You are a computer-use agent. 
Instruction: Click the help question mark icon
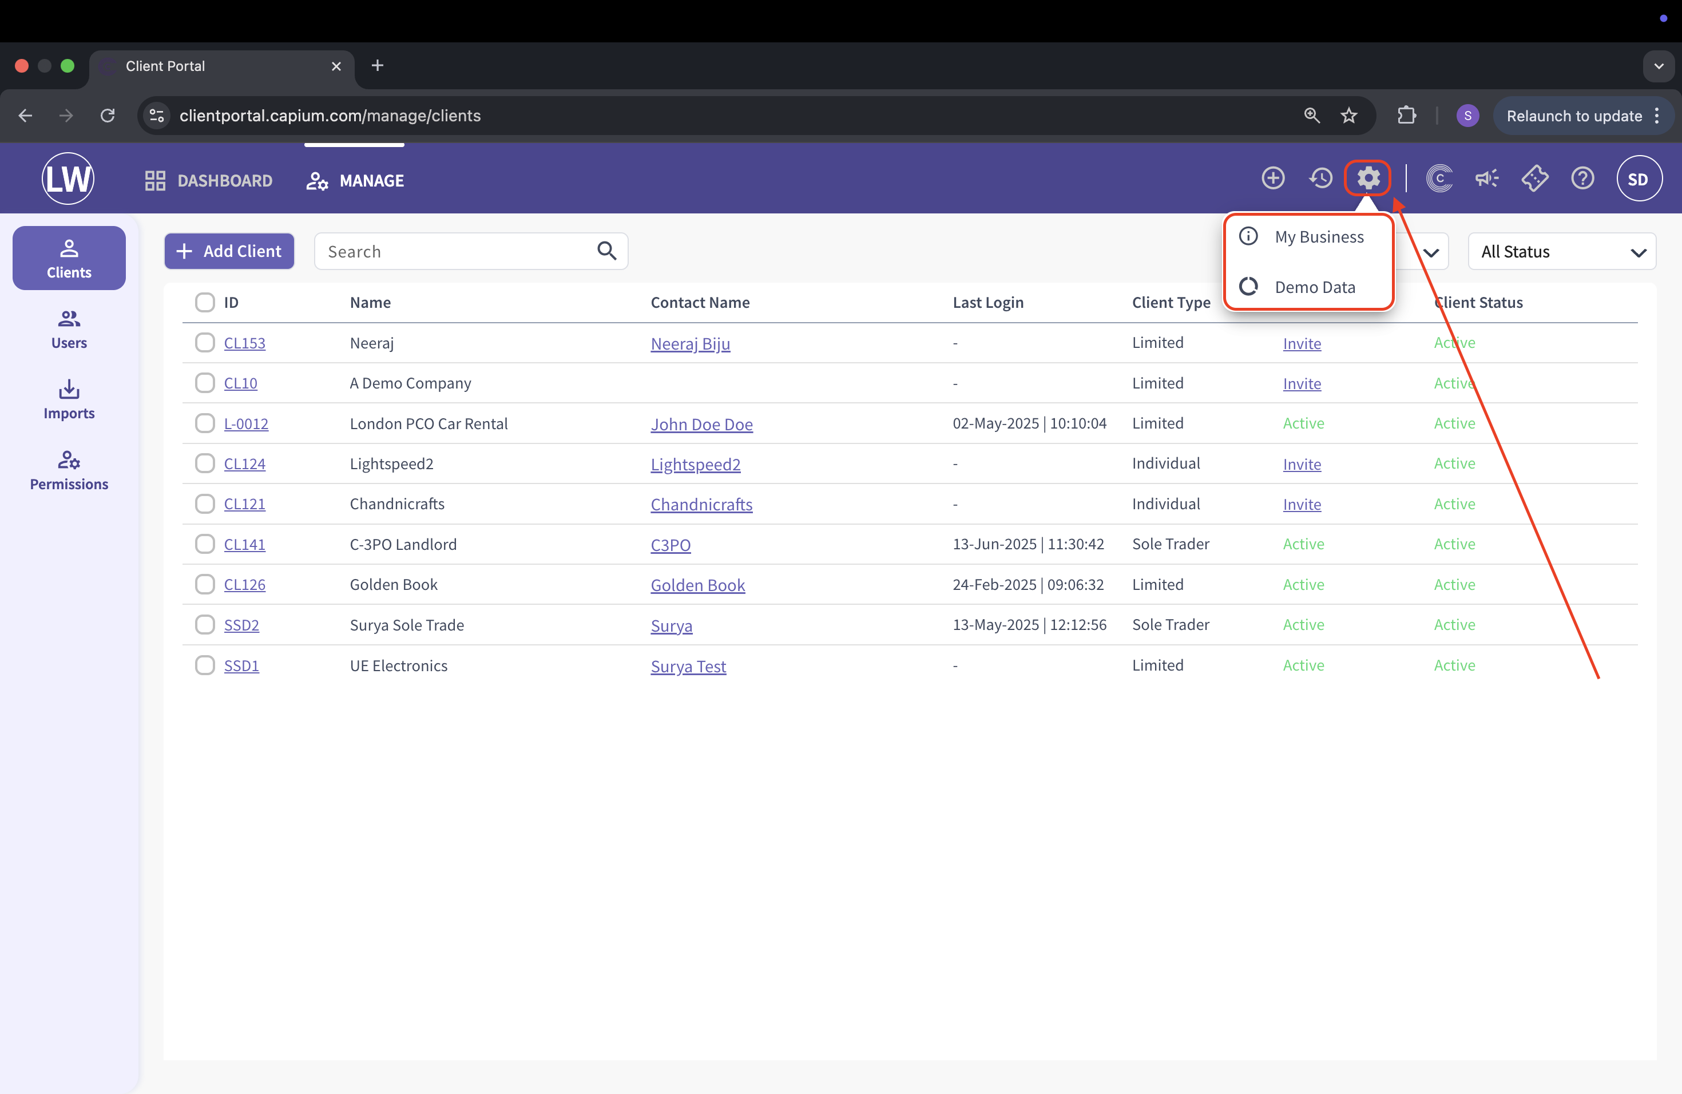1582,178
